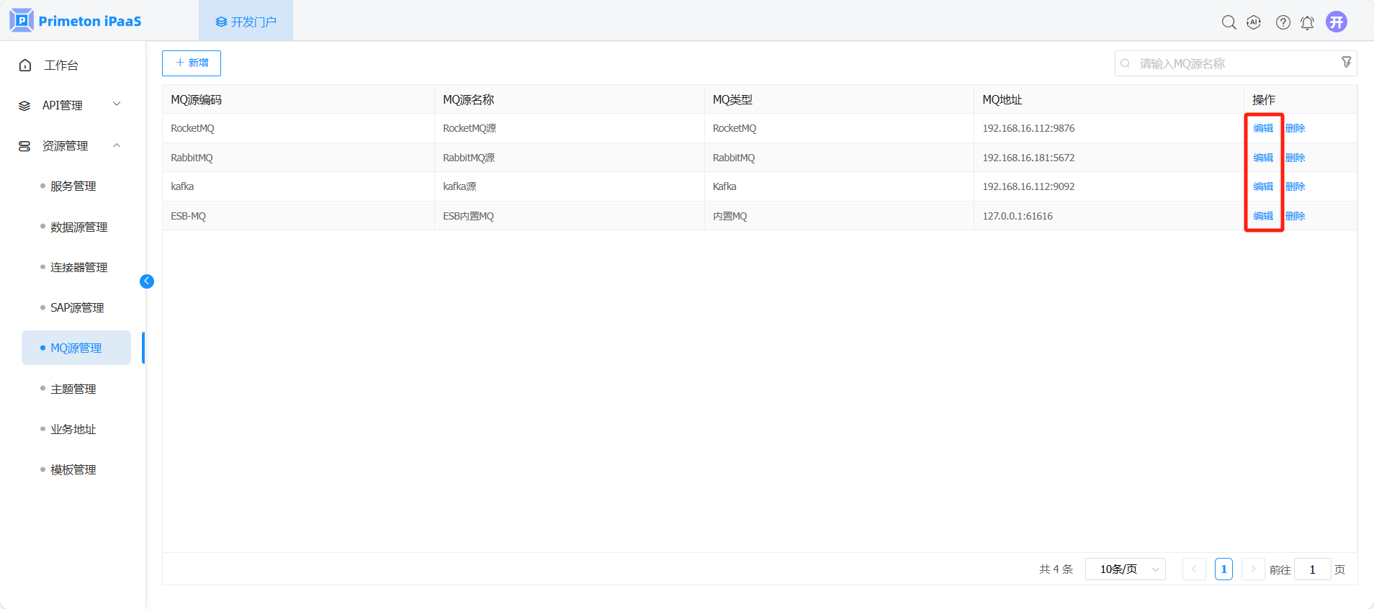Image resolution: width=1374 pixels, height=609 pixels.
Task: Open the help question mark icon
Action: click(x=1283, y=22)
